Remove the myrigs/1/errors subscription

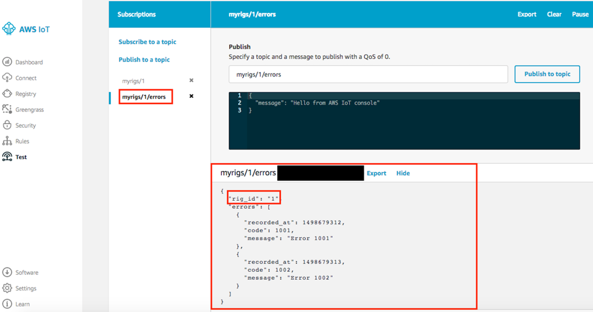tap(192, 96)
